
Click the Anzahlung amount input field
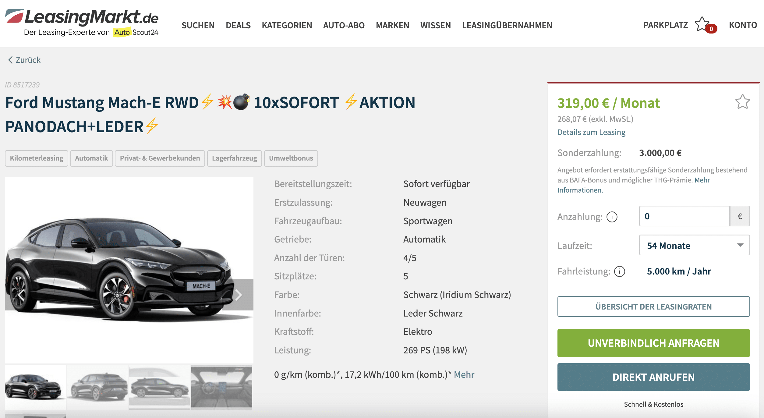pos(684,216)
